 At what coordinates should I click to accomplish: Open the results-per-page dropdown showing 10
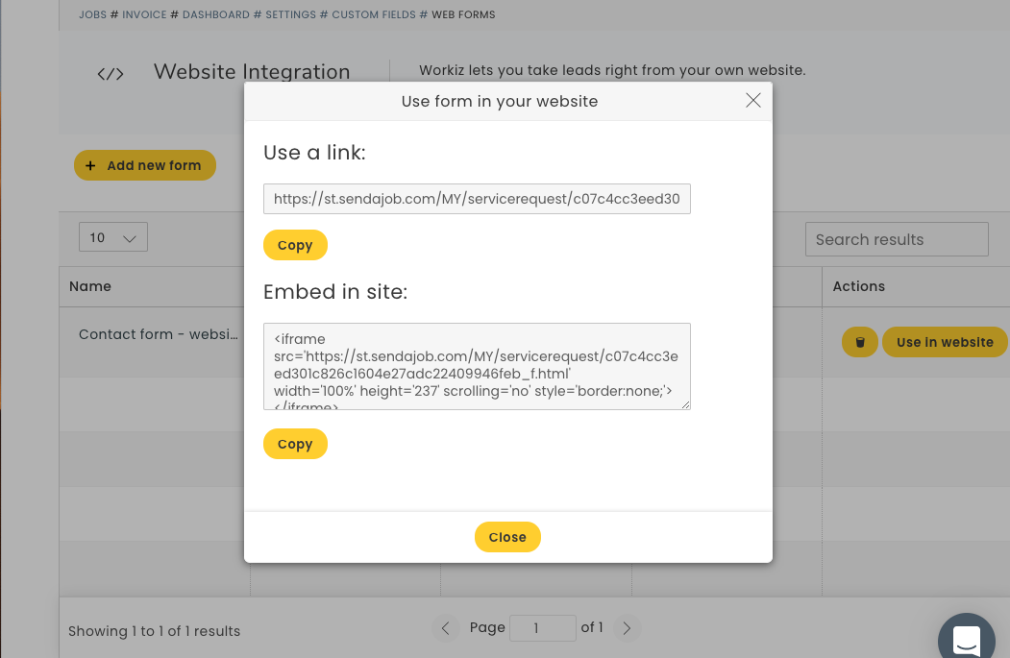coord(112,236)
